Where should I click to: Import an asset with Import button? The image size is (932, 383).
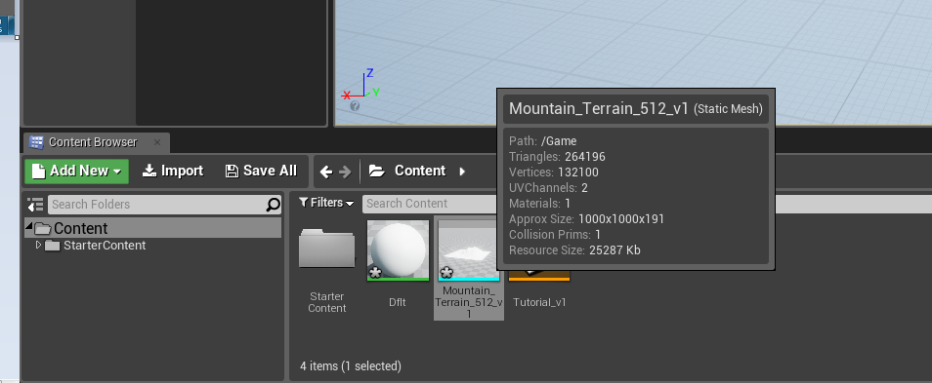[x=173, y=172]
